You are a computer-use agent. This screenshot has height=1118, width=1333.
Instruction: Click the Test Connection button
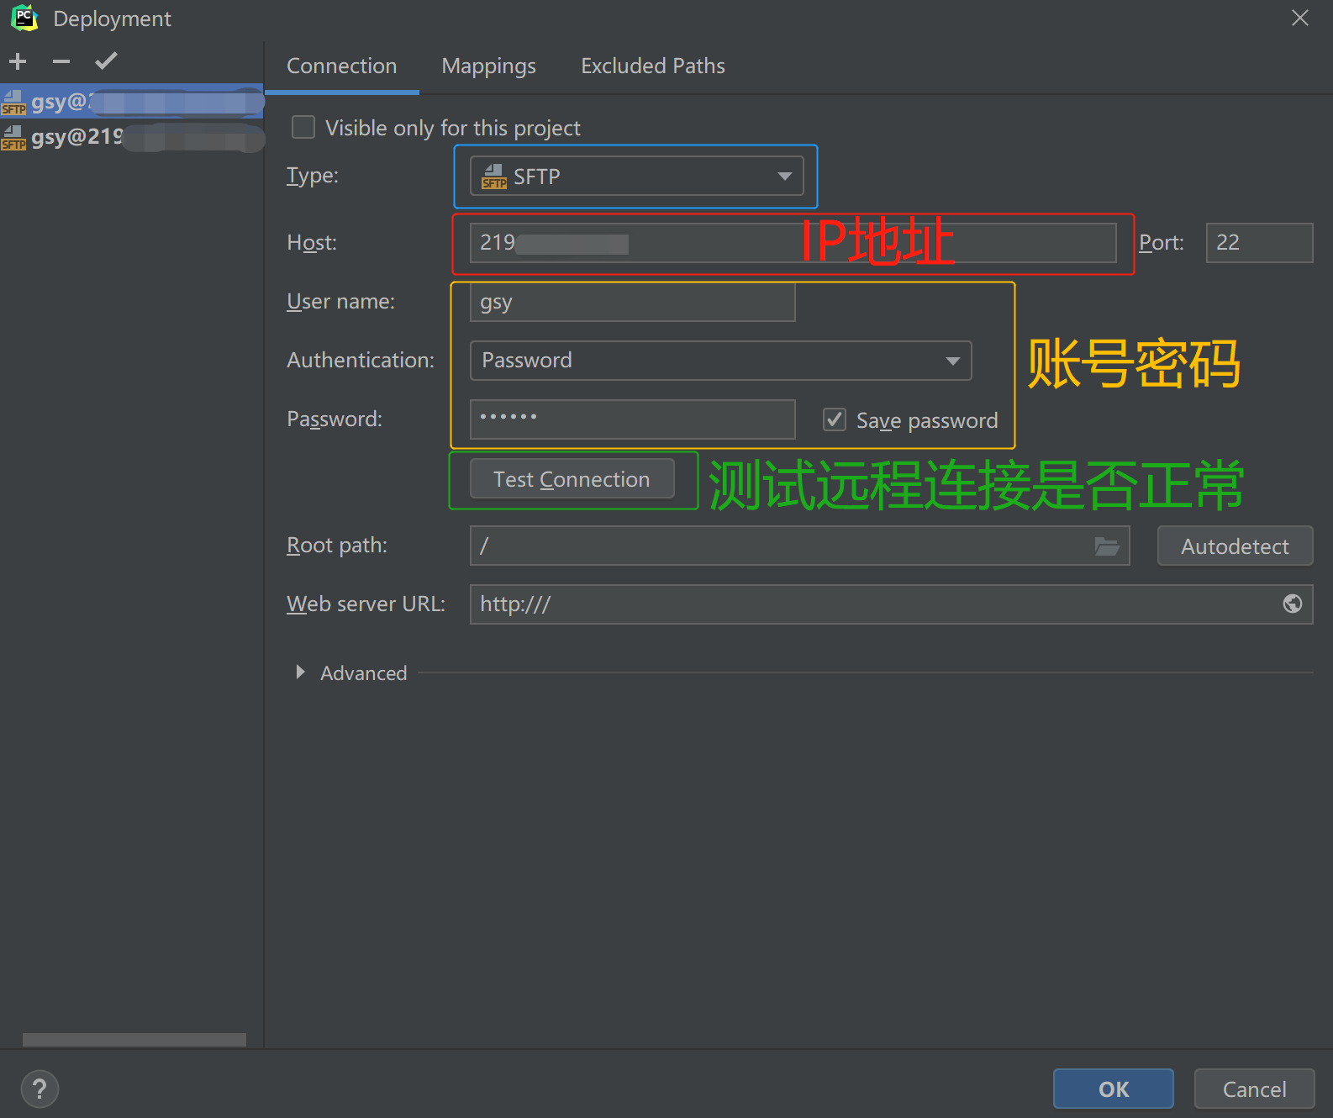(x=572, y=479)
